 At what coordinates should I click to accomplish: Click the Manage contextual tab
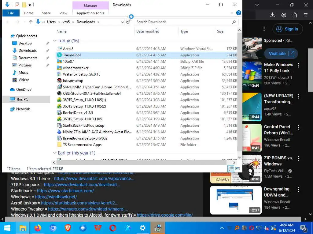pos(90,5)
